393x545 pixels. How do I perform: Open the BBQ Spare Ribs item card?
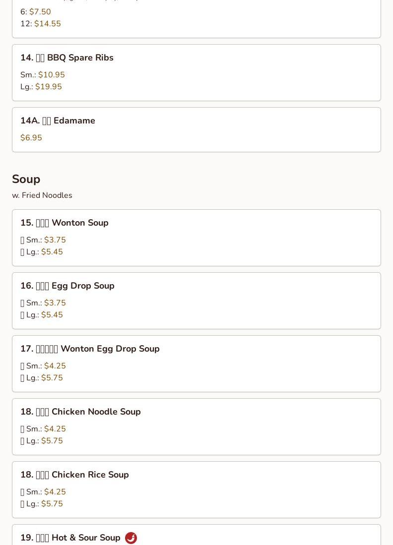click(x=196, y=72)
